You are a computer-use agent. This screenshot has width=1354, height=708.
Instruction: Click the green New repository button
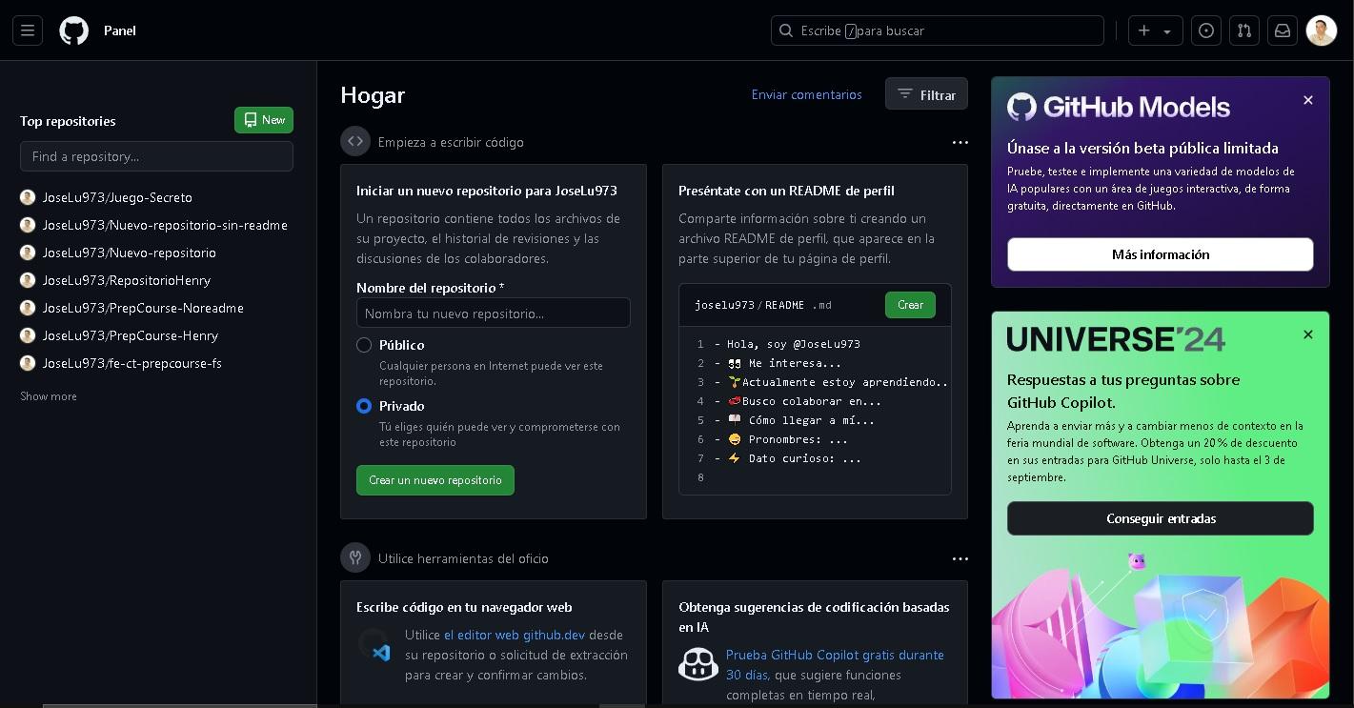pyautogui.click(x=264, y=120)
